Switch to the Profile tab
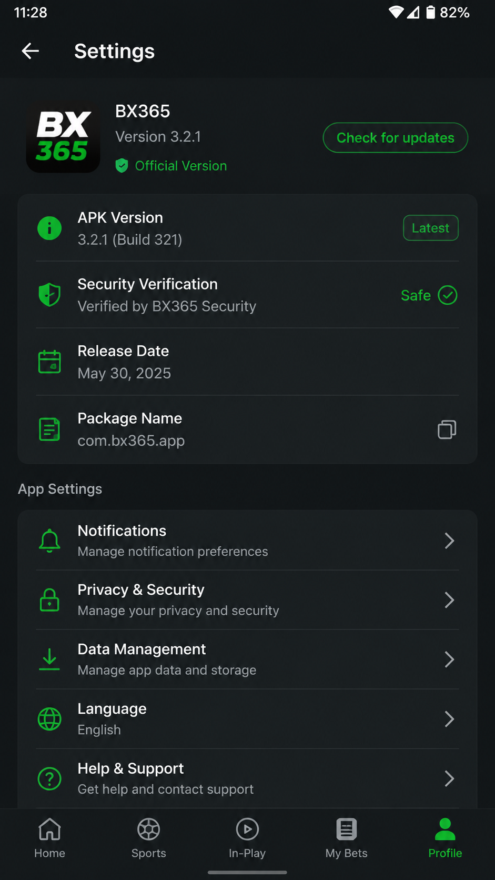This screenshot has height=880, width=495. (445, 838)
